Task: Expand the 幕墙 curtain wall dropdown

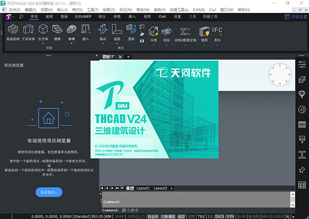Action: click(x=71, y=44)
